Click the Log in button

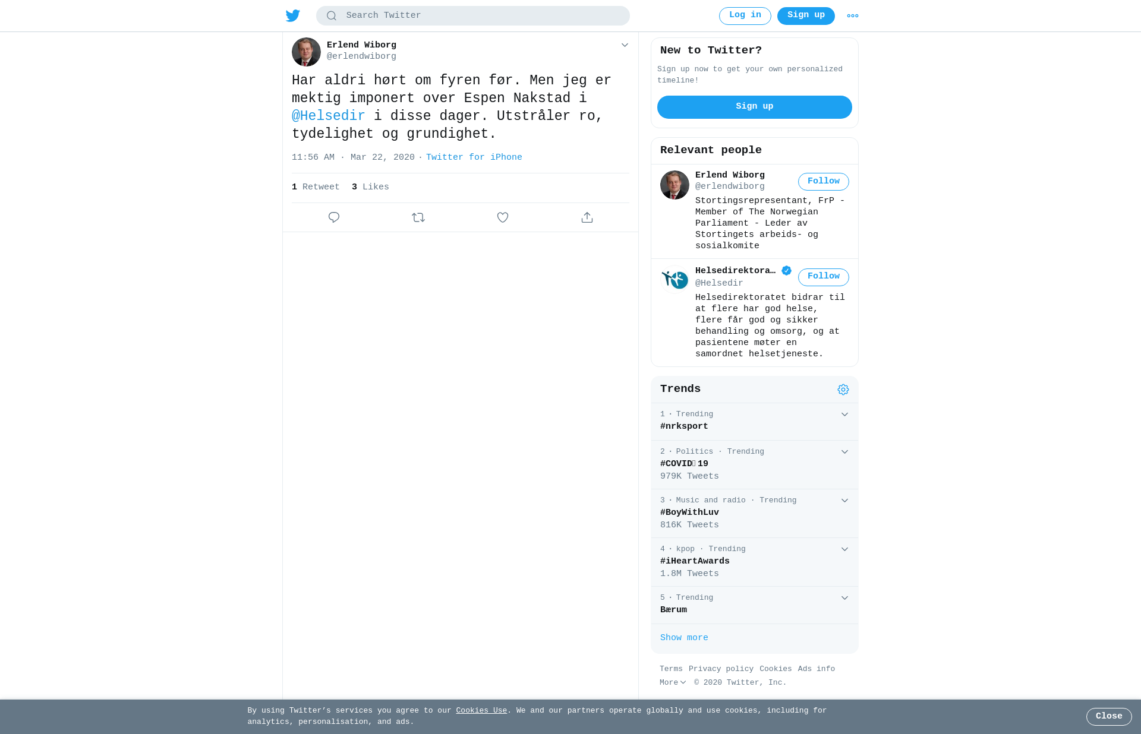[745, 16]
